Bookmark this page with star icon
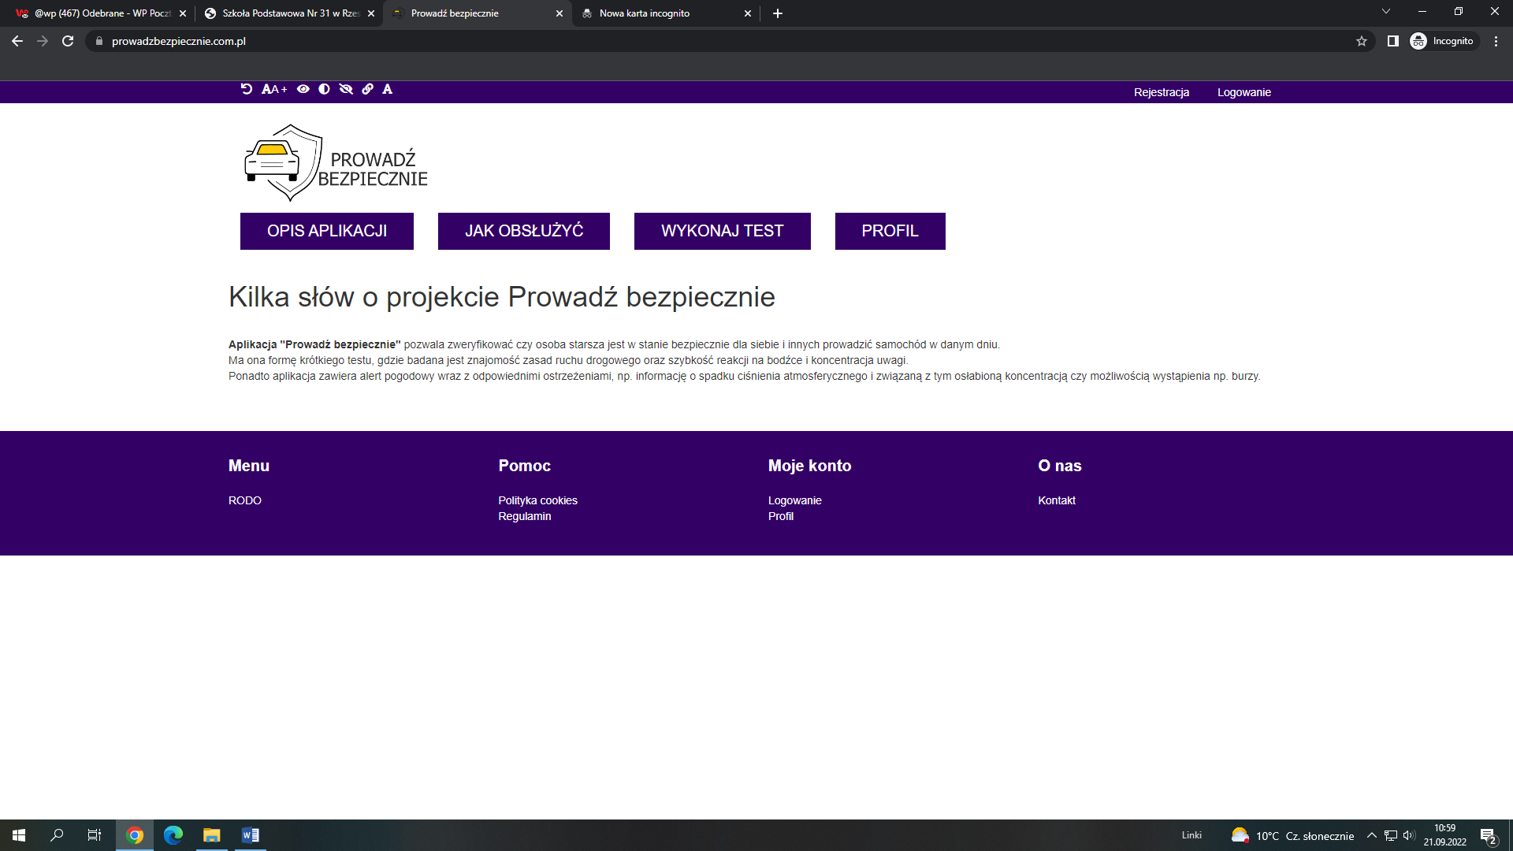Viewport: 1513px width, 851px height. point(1361,41)
